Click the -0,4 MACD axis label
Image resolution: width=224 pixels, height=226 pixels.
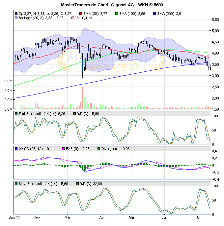pos(215,179)
